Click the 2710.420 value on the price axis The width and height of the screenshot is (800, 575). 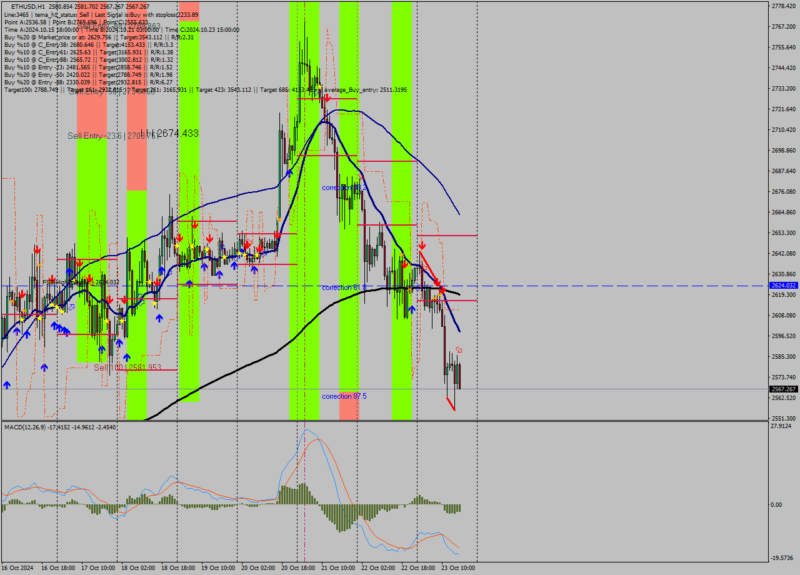784,129
